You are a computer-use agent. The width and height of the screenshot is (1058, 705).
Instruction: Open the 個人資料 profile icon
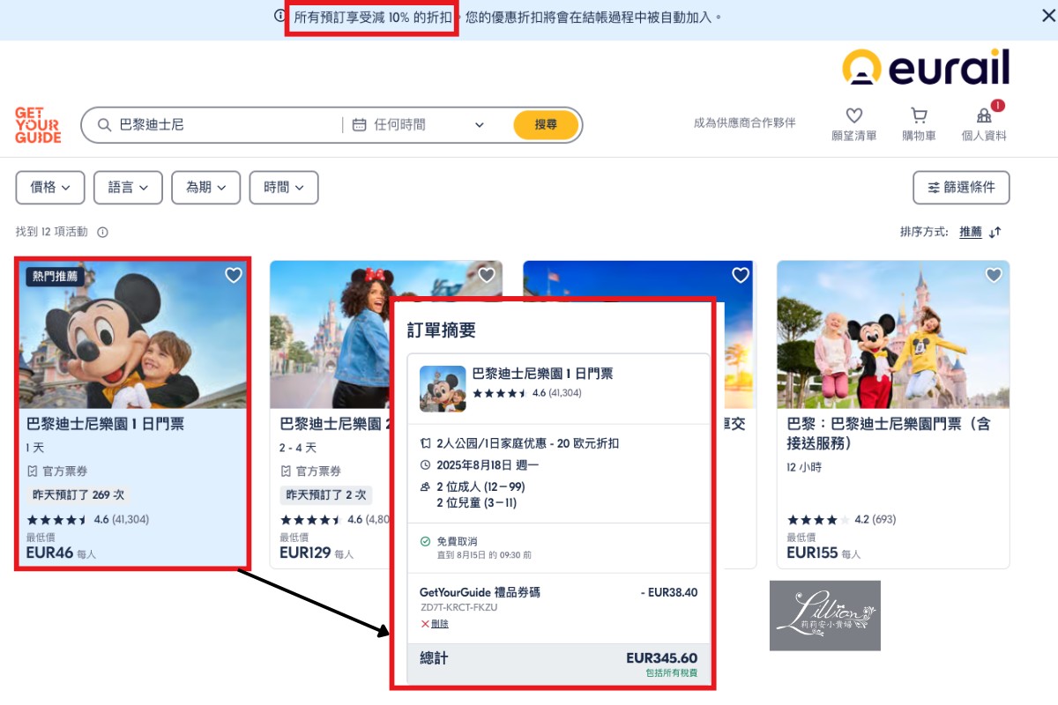[x=984, y=115]
